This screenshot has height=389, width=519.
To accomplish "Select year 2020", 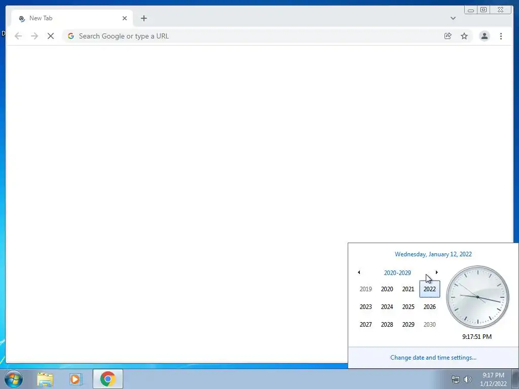I will [x=387, y=289].
